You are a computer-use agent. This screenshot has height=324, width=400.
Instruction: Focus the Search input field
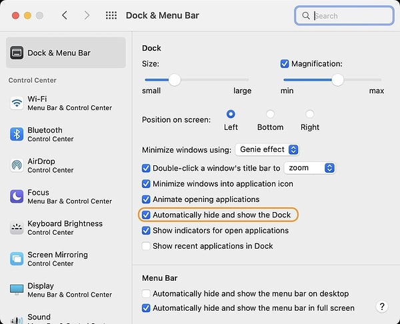click(x=344, y=15)
